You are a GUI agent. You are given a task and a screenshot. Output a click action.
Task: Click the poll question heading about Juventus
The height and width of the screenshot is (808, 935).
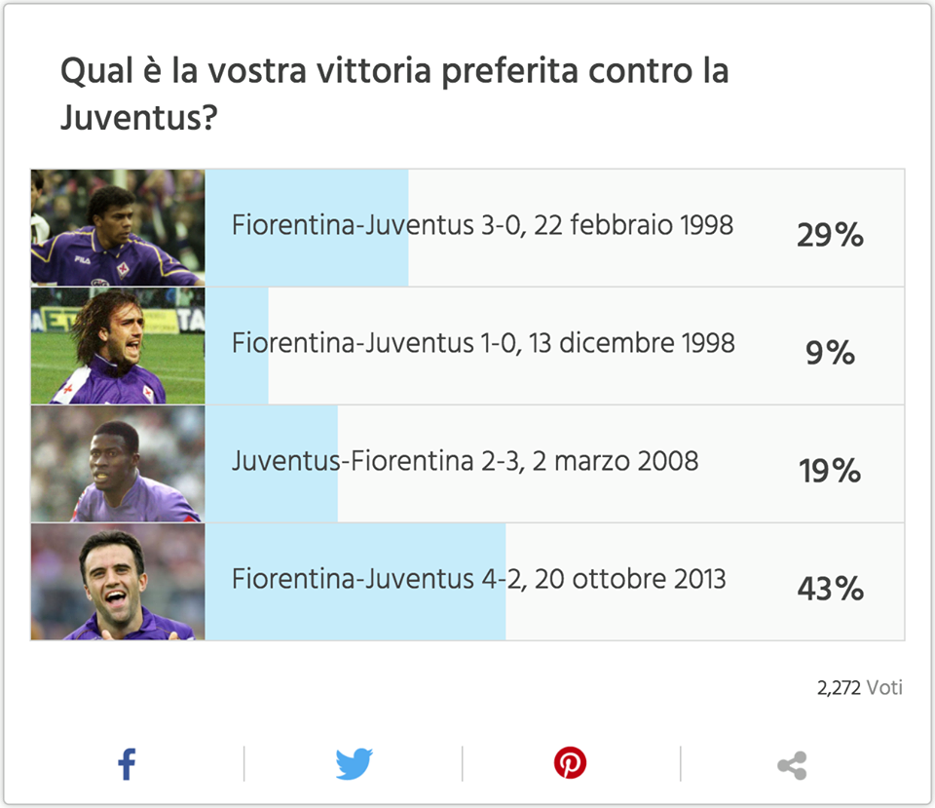coord(394,95)
